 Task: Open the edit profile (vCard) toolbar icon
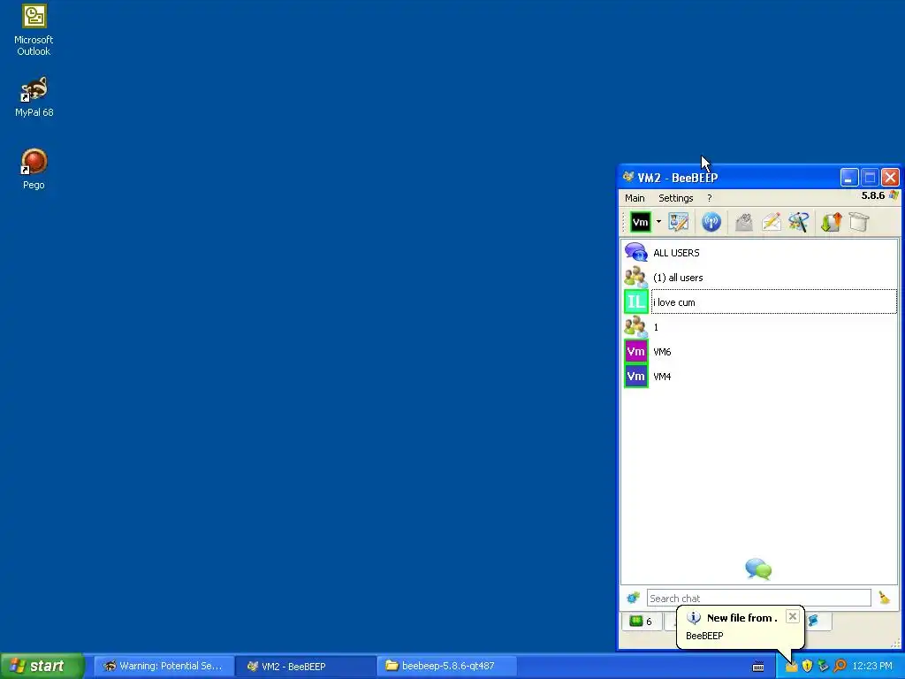679,222
